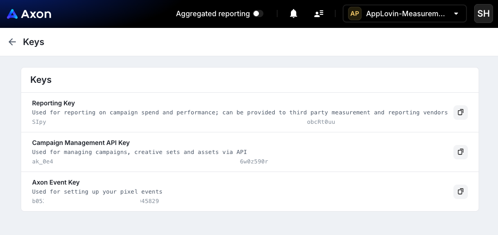Viewport: 498px width, 235px height.
Task: Select the Axon Event Key heading
Action: pos(56,182)
